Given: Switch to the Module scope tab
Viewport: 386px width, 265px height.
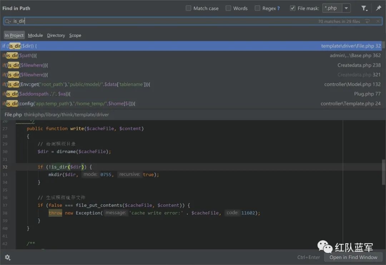Looking at the screenshot, I should [x=35, y=35].
